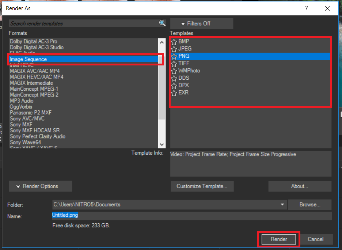The image size is (342, 250).
Task: Select Sony AVC/MVC format
Action: click(84, 119)
